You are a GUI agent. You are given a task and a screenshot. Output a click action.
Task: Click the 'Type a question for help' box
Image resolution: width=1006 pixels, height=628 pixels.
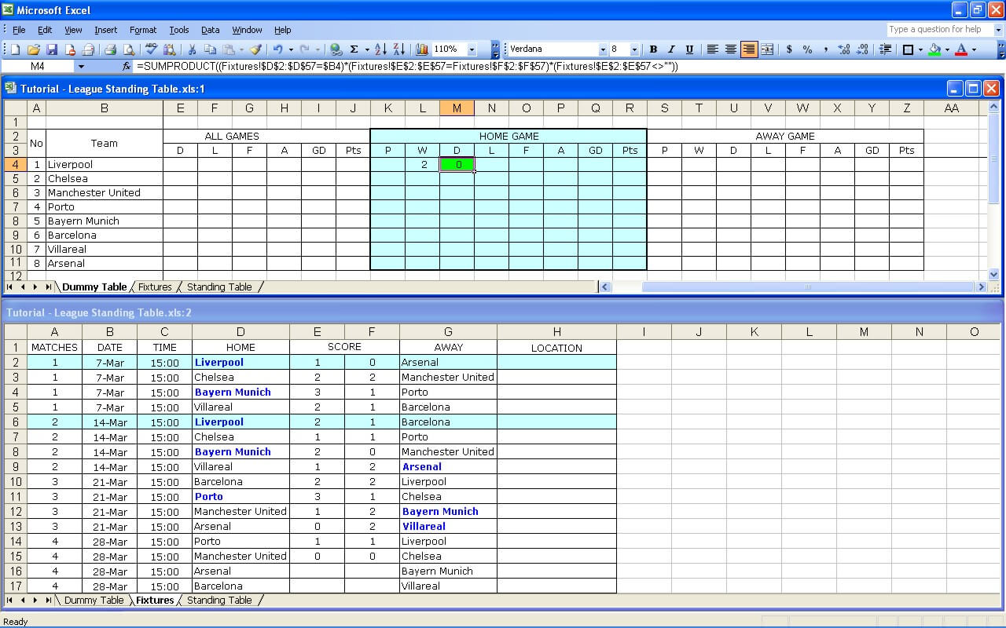tap(941, 30)
